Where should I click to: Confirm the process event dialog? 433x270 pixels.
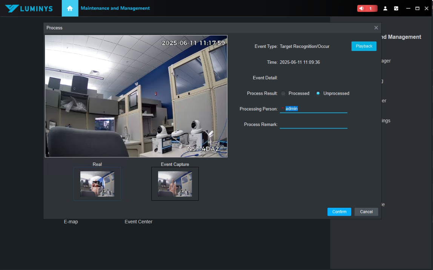339,212
